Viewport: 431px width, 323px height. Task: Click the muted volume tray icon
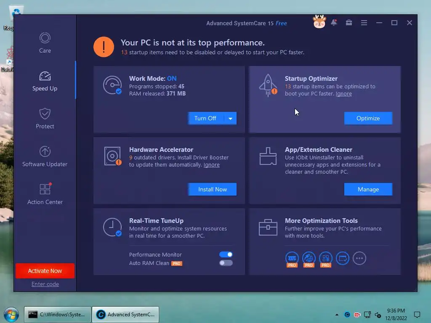[378, 315]
